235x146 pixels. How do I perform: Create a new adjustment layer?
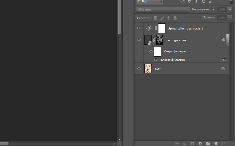pyautogui.click(x=201, y=144)
